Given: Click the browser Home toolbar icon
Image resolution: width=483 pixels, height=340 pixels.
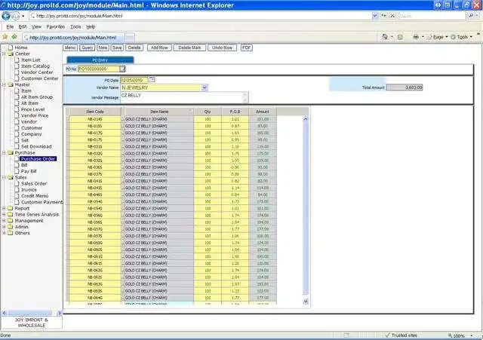Looking at the screenshot, I should 385,37.
